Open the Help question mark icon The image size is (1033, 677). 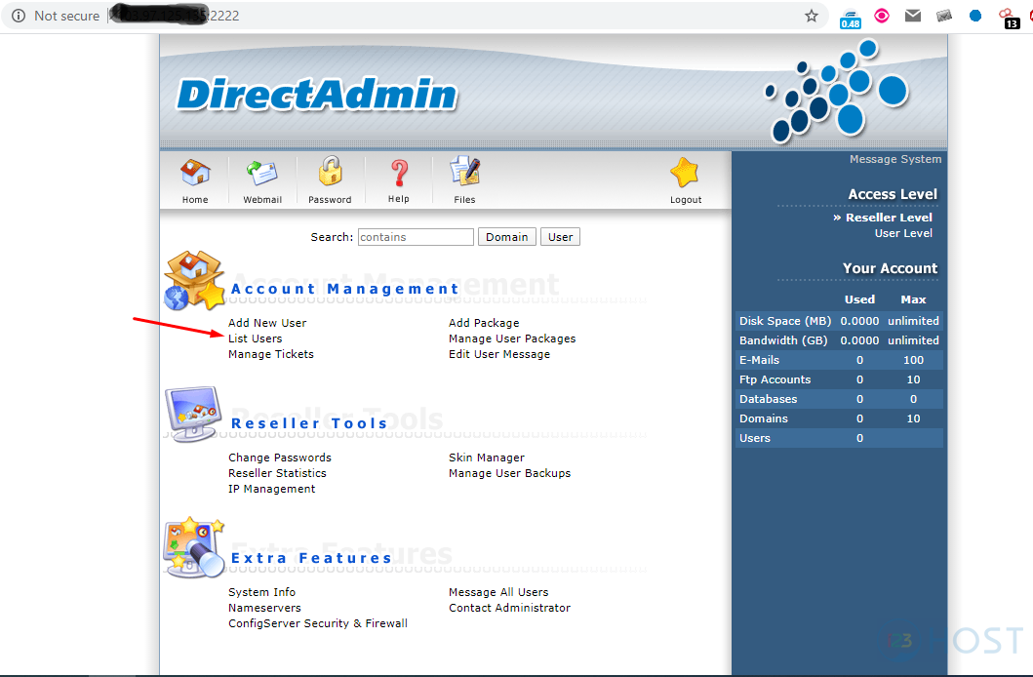point(399,173)
